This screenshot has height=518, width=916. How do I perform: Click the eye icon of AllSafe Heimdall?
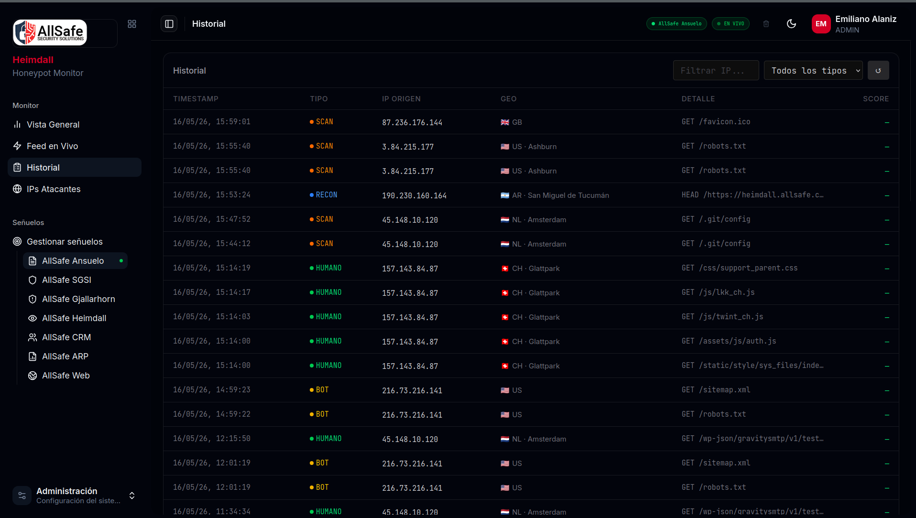point(33,318)
